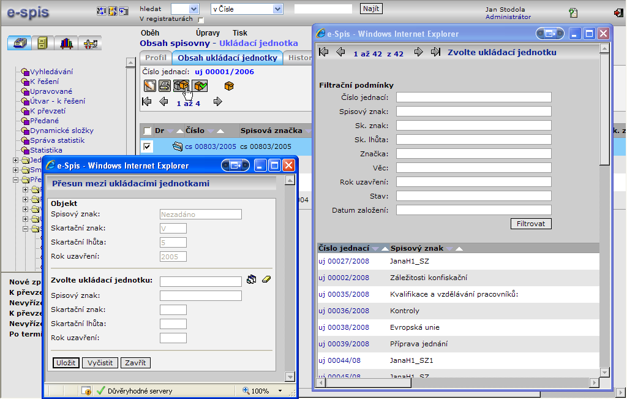The height and width of the screenshot is (399, 627).
Task: Jump to first page in Zvolte ukládací jednotku window
Action: tap(323, 52)
